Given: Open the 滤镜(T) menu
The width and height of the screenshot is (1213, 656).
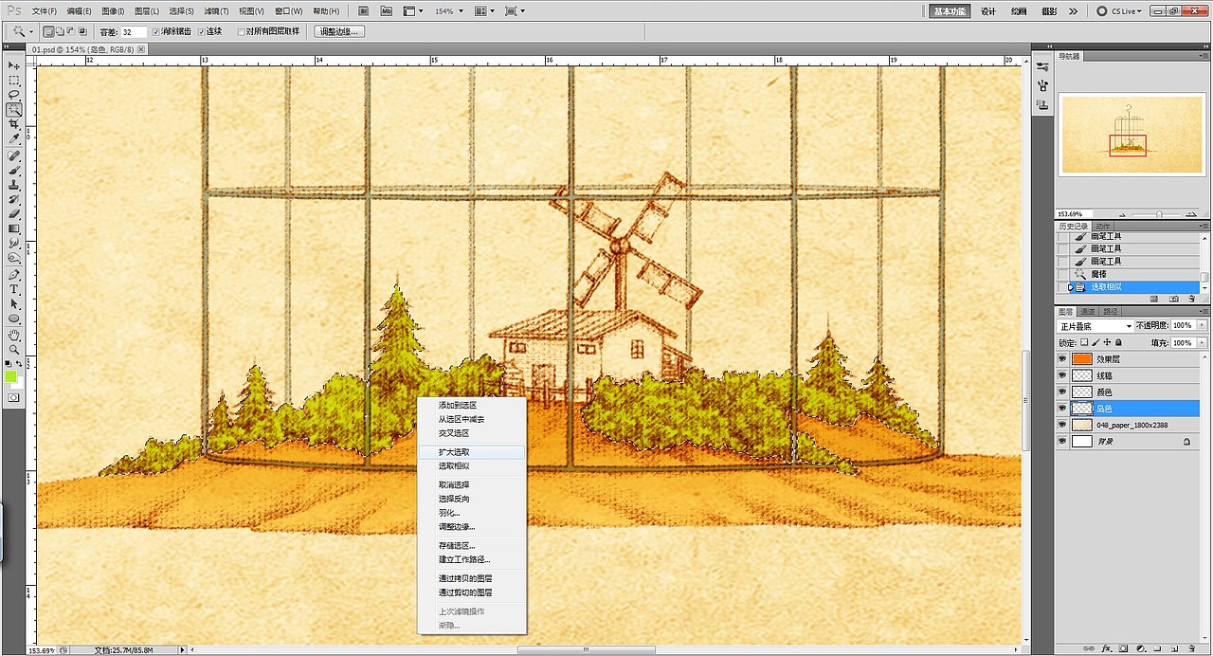Looking at the screenshot, I should (x=216, y=11).
